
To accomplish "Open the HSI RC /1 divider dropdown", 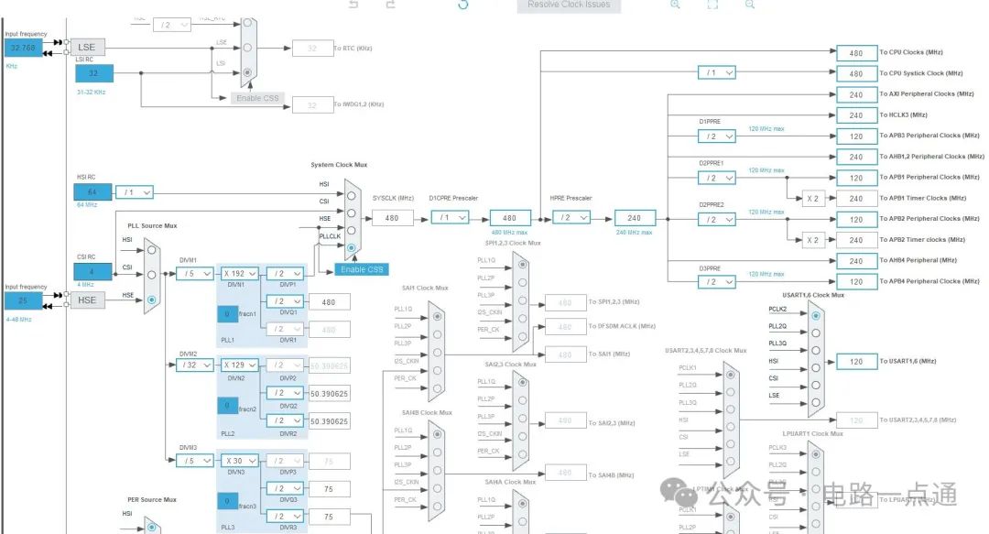I will click(x=135, y=191).
